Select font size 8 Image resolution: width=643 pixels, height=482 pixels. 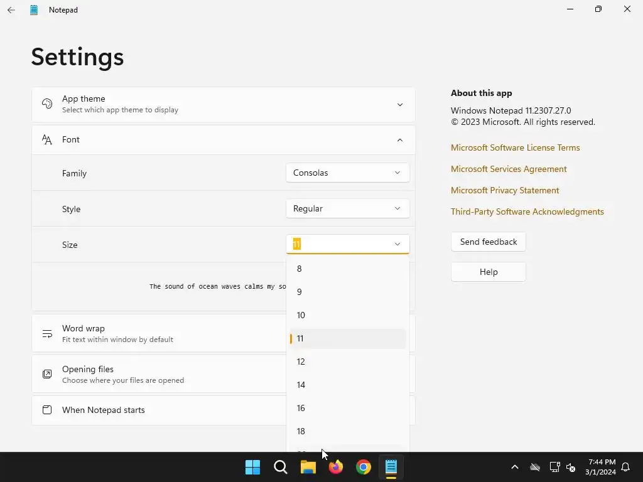348,269
